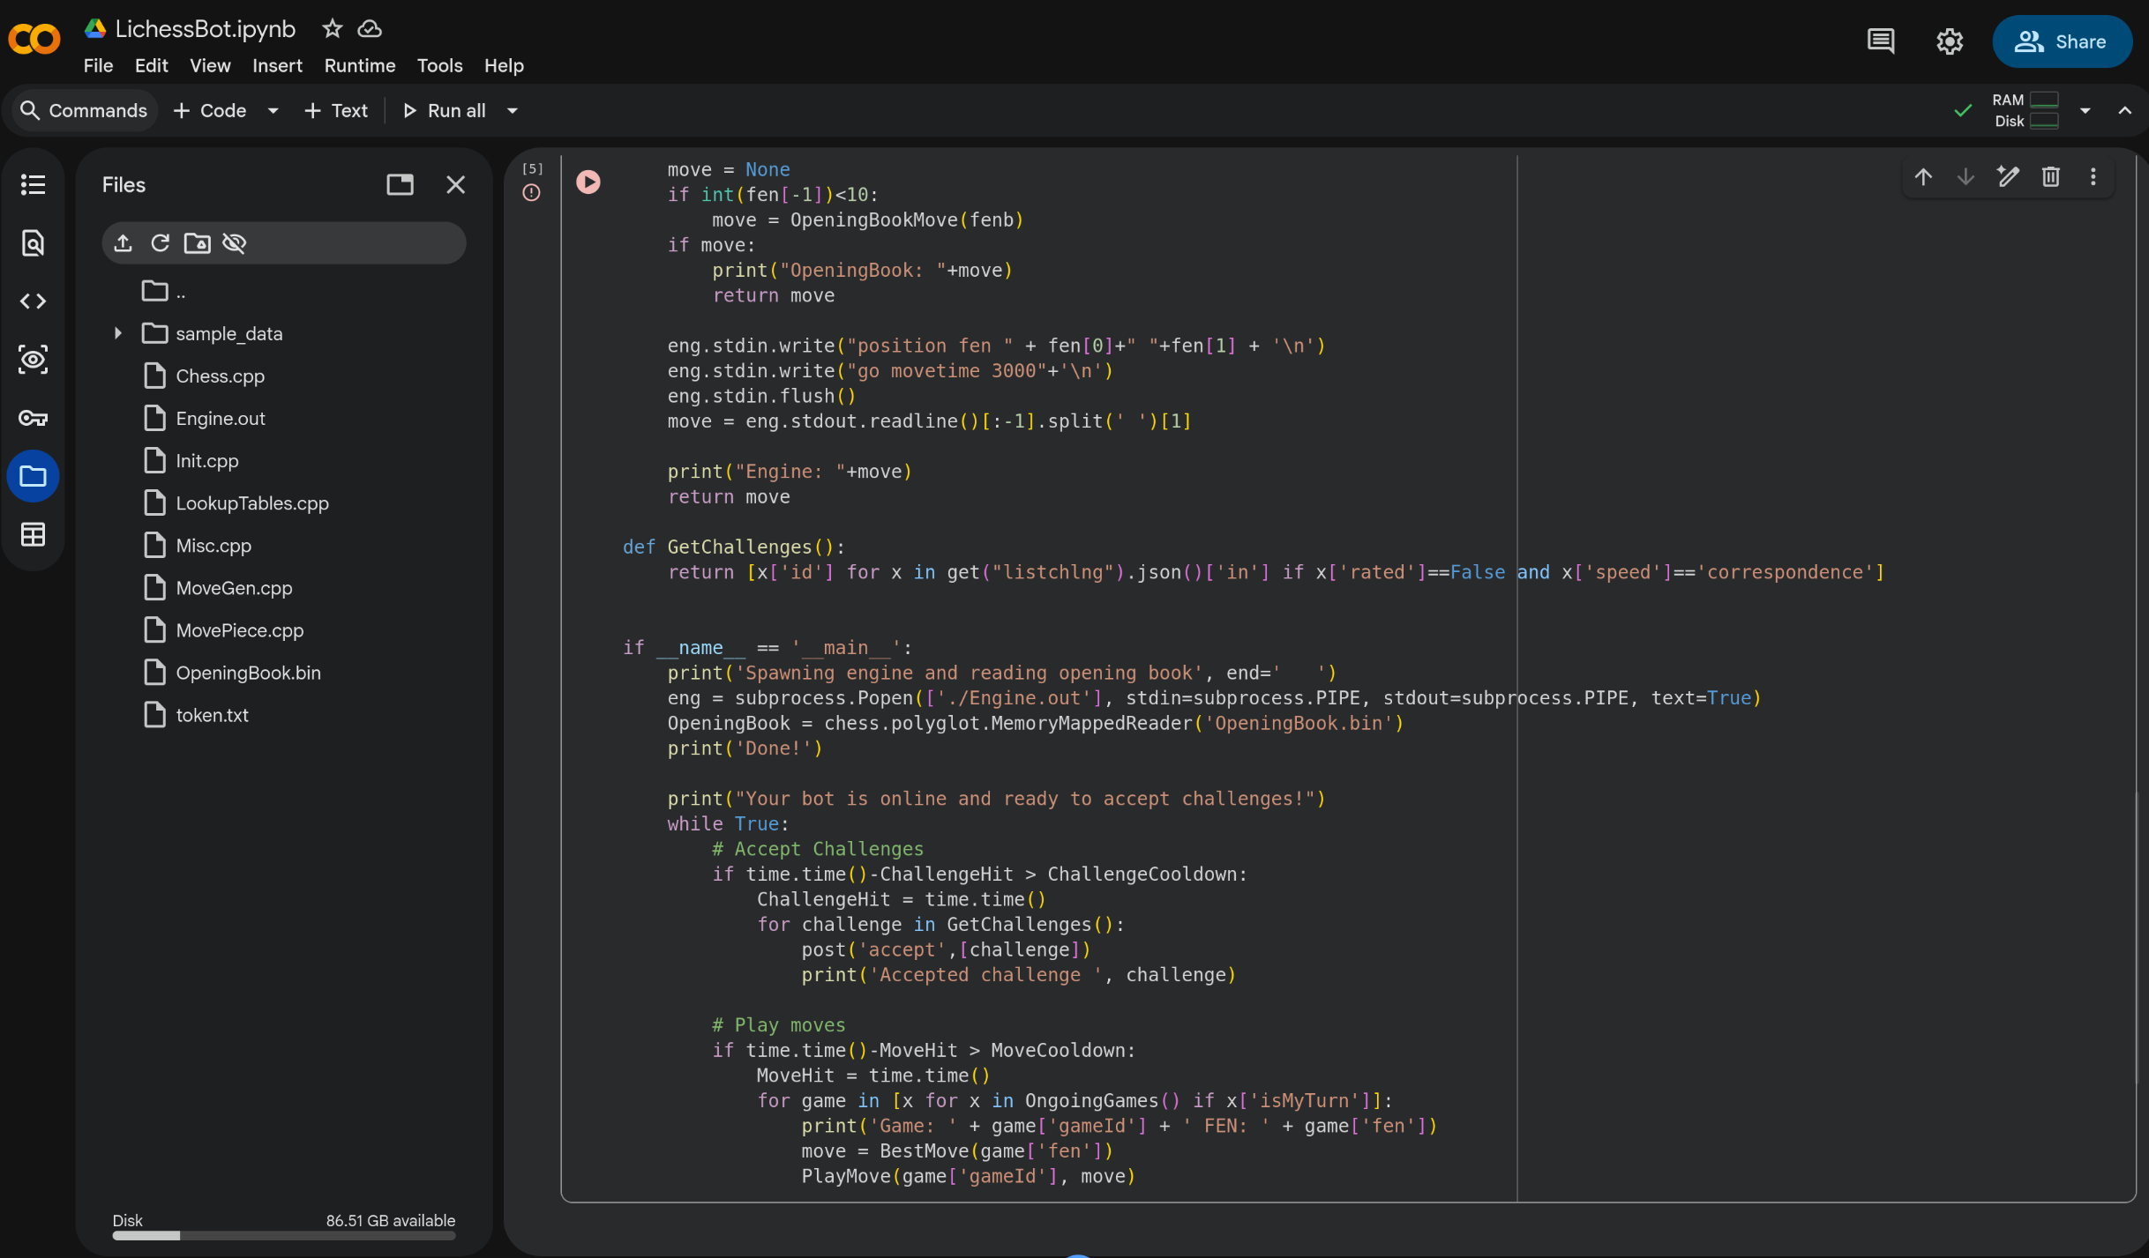2149x1258 pixels.
Task: Open find and replace sidebar icon
Action: pyautogui.click(x=33, y=242)
